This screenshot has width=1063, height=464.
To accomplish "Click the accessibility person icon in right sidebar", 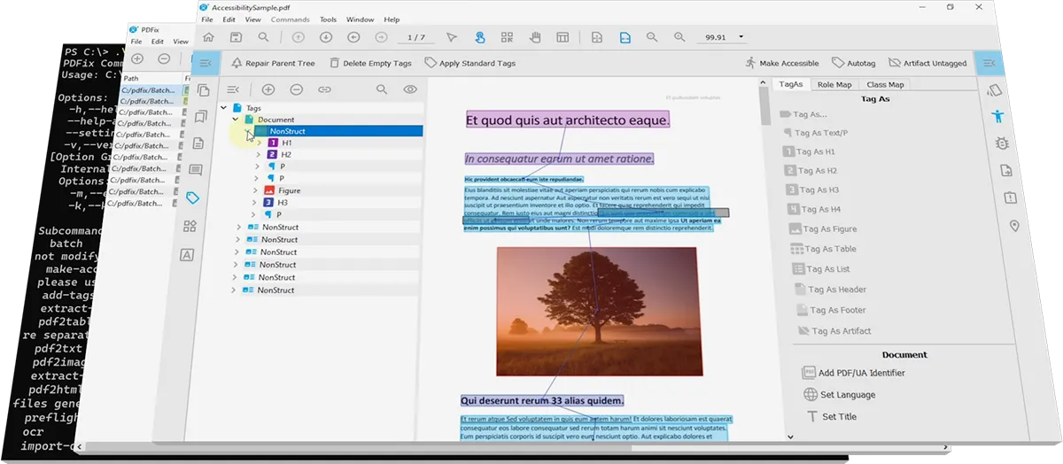I will pos(998,116).
